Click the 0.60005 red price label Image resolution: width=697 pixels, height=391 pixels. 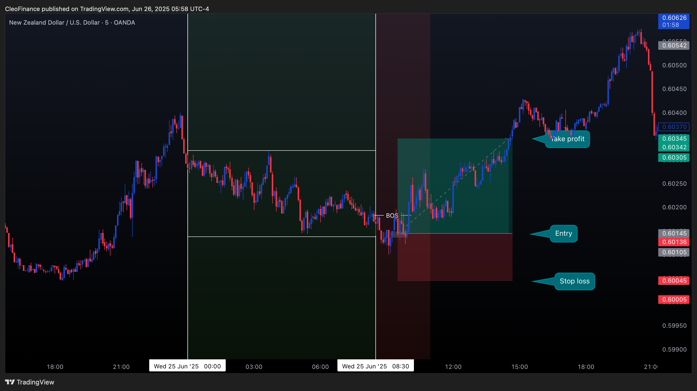pyautogui.click(x=673, y=299)
